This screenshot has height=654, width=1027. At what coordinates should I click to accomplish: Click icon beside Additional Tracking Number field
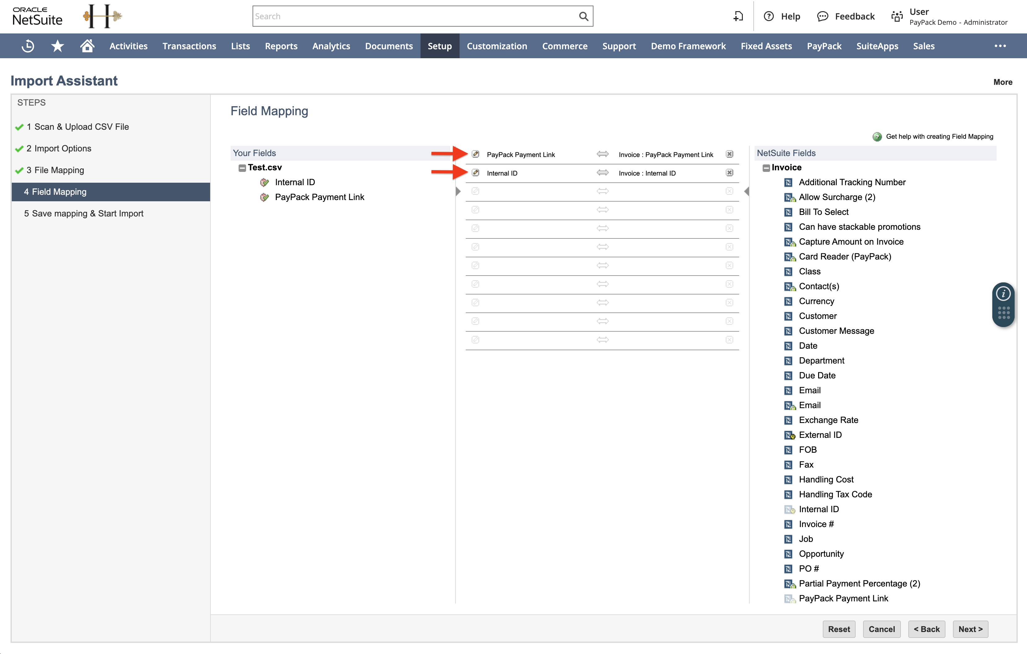tap(788, 182)
